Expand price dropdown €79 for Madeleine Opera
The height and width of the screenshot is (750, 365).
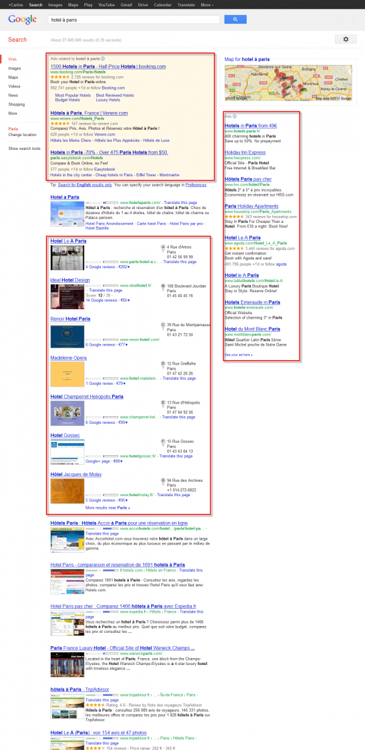pos(120,384)
